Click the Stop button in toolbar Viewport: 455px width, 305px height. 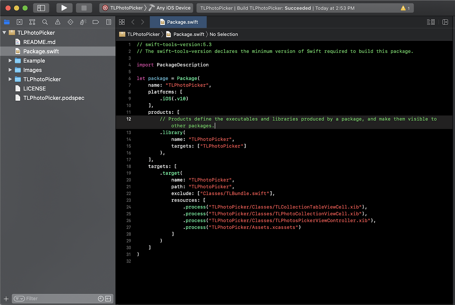point(84,8)
